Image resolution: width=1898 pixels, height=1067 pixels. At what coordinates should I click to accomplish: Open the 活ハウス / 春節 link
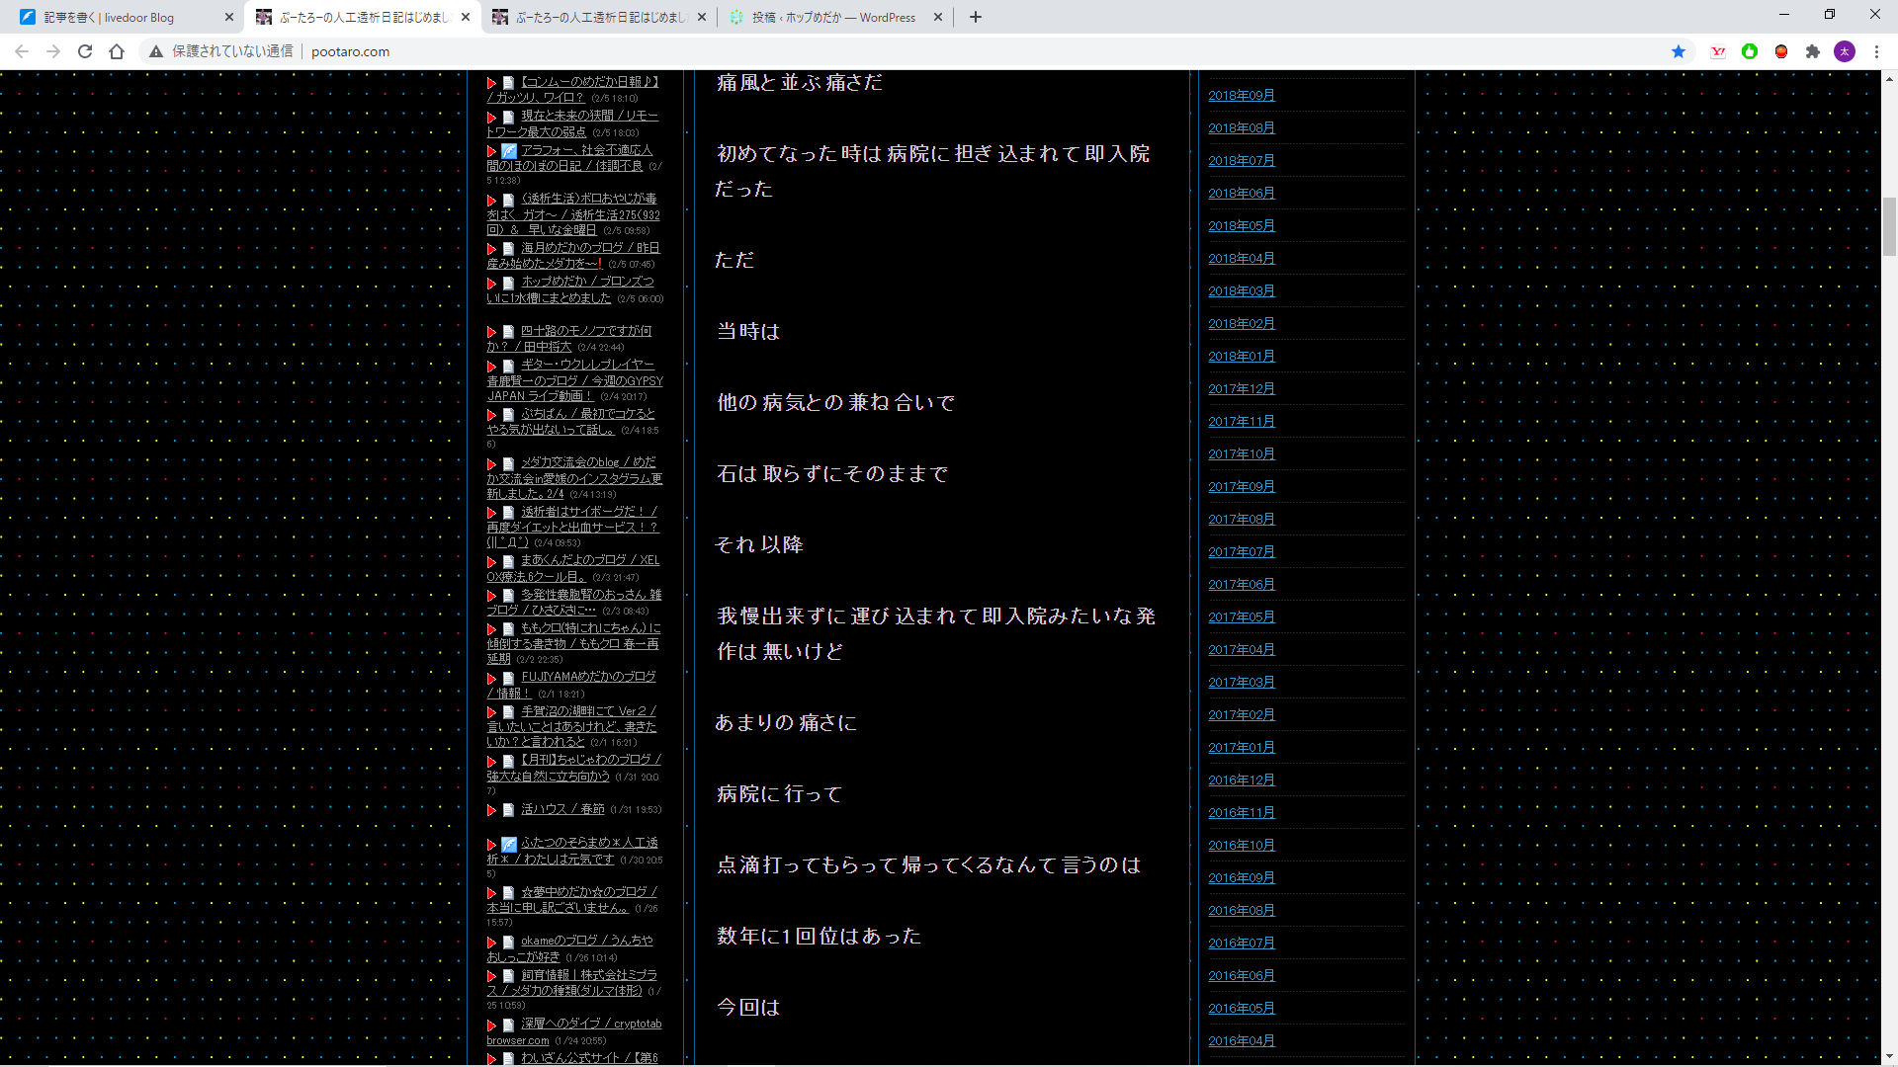click(x=562, y=809)
